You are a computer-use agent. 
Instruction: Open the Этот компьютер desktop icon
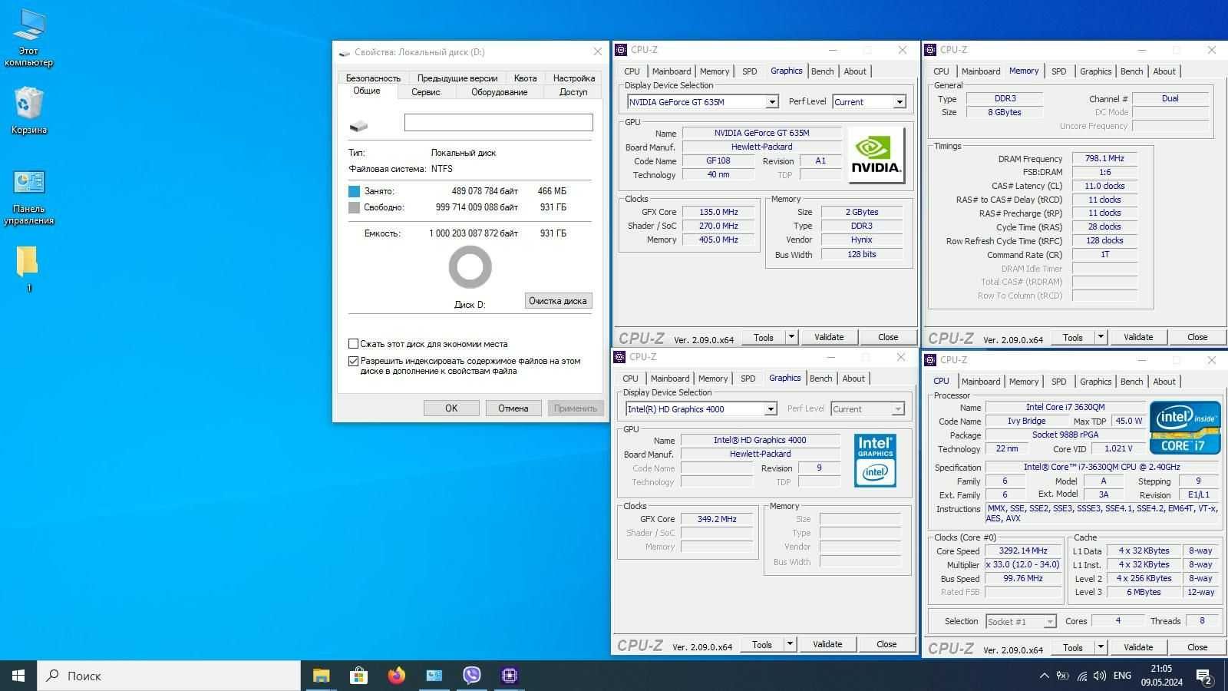tap(28, 37)
